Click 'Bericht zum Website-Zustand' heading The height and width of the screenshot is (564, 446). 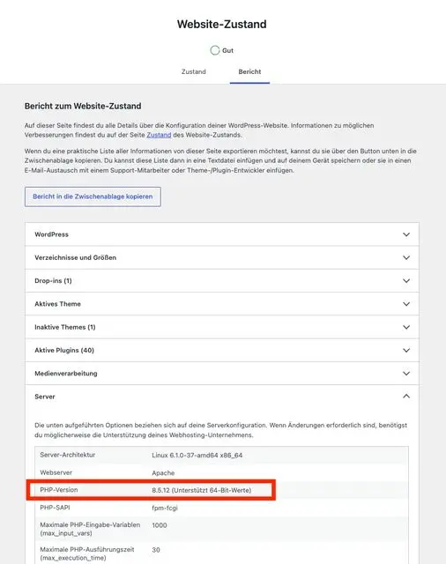pos(83,106)
